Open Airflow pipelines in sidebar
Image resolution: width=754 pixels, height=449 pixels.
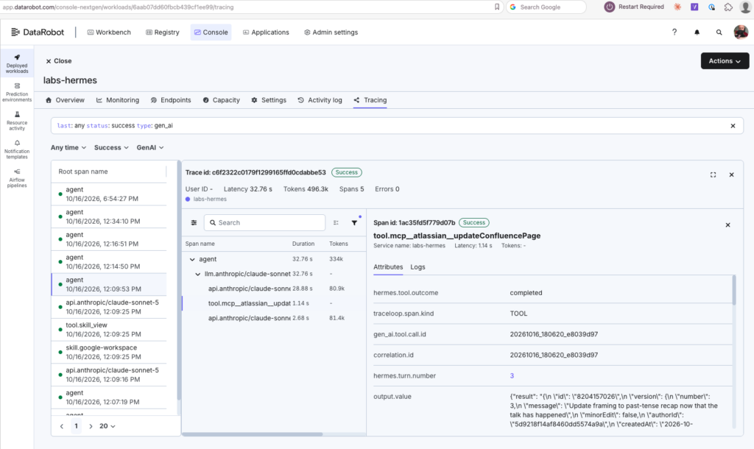[17, 178]
